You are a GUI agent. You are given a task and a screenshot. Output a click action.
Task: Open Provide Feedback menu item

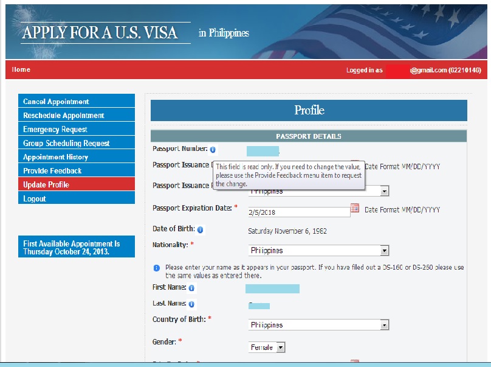pyautogui.click(x=77, y=170)
